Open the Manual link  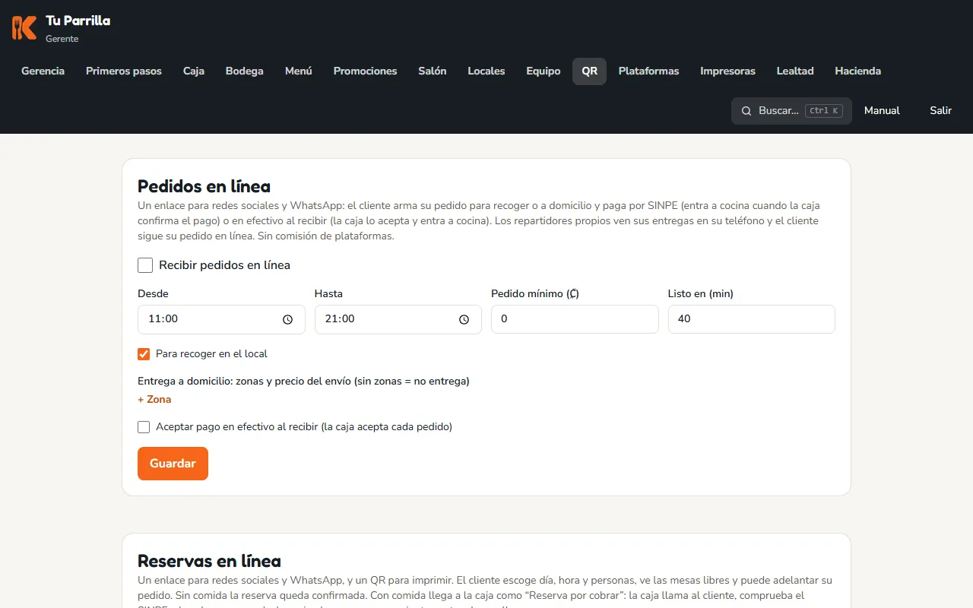[882, 111]
